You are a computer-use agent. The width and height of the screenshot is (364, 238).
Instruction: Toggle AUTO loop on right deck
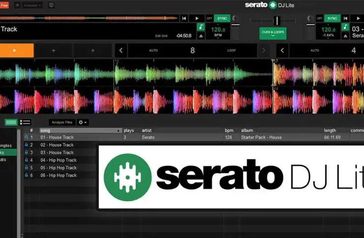(x=315, y=50)
